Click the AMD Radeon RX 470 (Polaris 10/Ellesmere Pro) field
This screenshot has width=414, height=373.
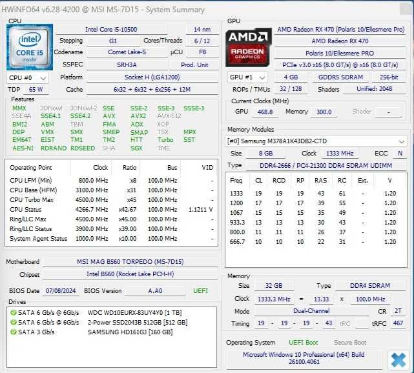tap(340, 29)
